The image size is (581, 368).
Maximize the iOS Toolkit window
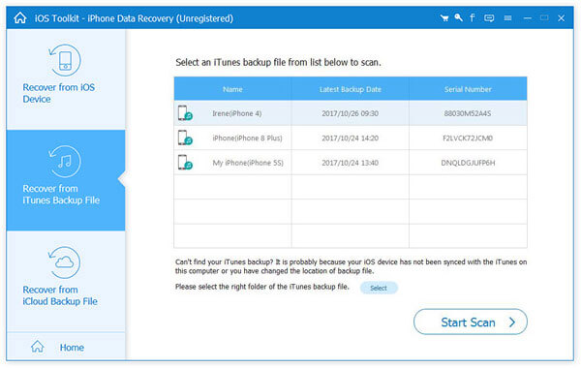[544, 17]
